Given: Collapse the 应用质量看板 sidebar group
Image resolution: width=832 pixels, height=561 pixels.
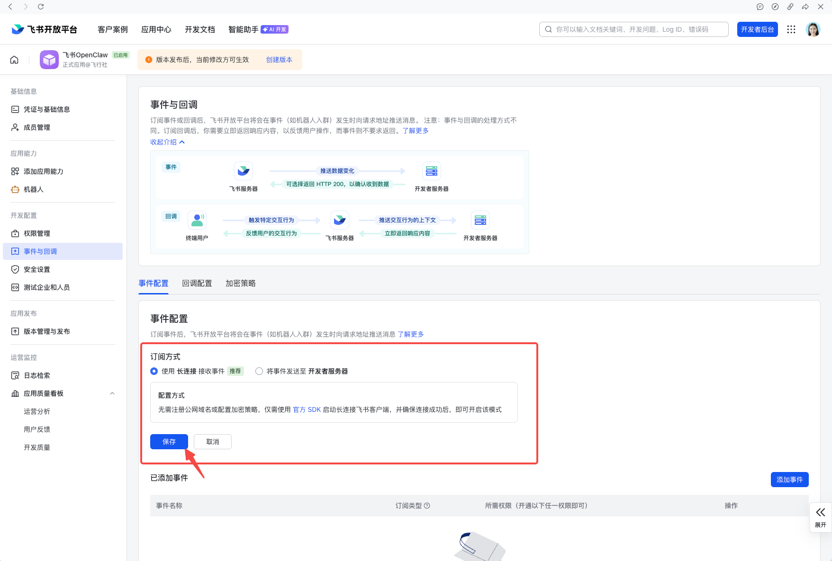Looking at the screenshot, I should (x=112, y=393).
